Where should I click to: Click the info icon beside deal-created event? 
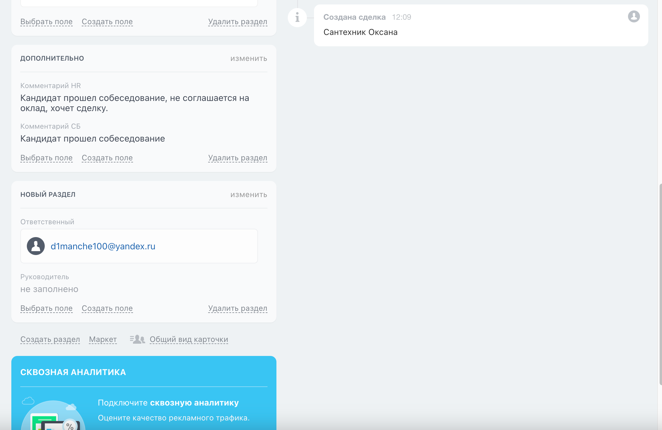click(297, 17)
